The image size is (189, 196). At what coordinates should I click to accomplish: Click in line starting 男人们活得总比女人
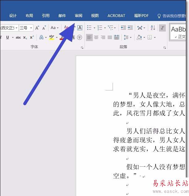156,131
